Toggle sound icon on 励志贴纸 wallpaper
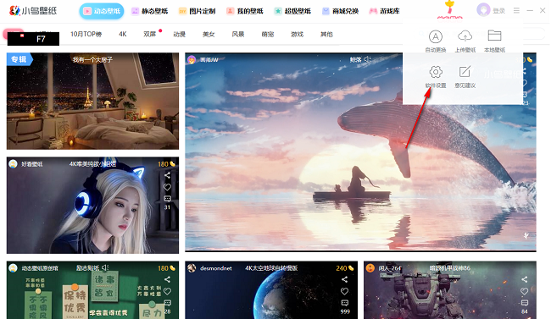 pos(105,267)
